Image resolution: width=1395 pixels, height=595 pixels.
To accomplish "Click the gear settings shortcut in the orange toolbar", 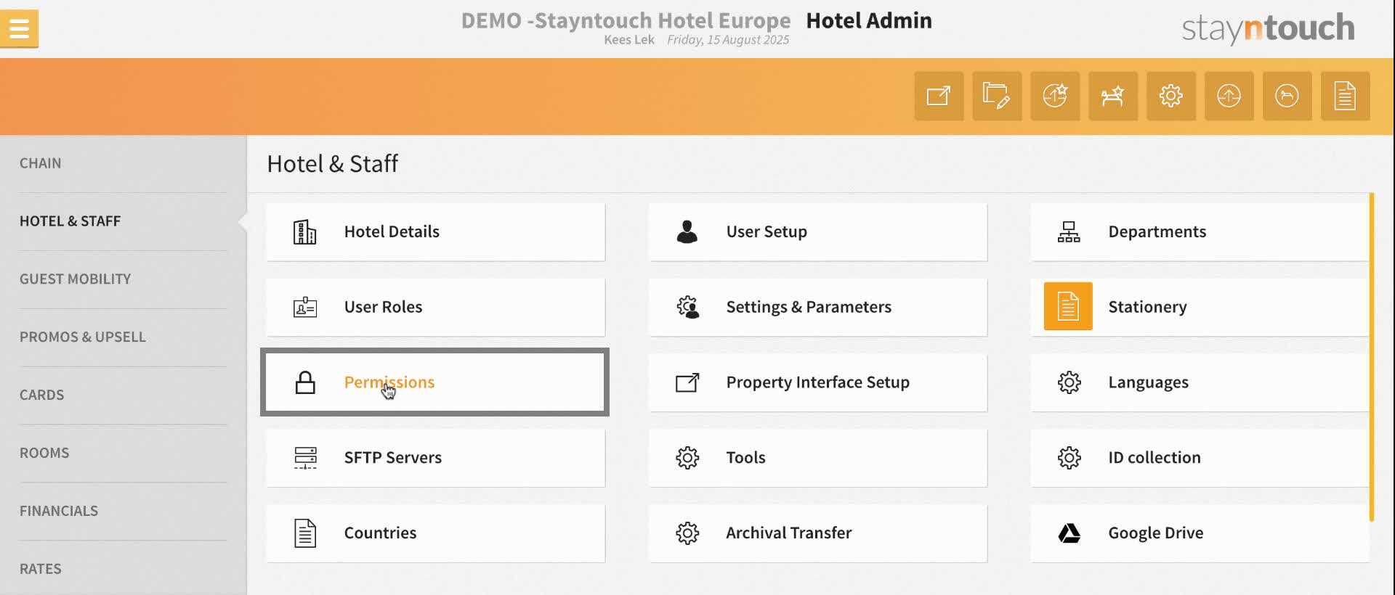I will coord(1171,96).
